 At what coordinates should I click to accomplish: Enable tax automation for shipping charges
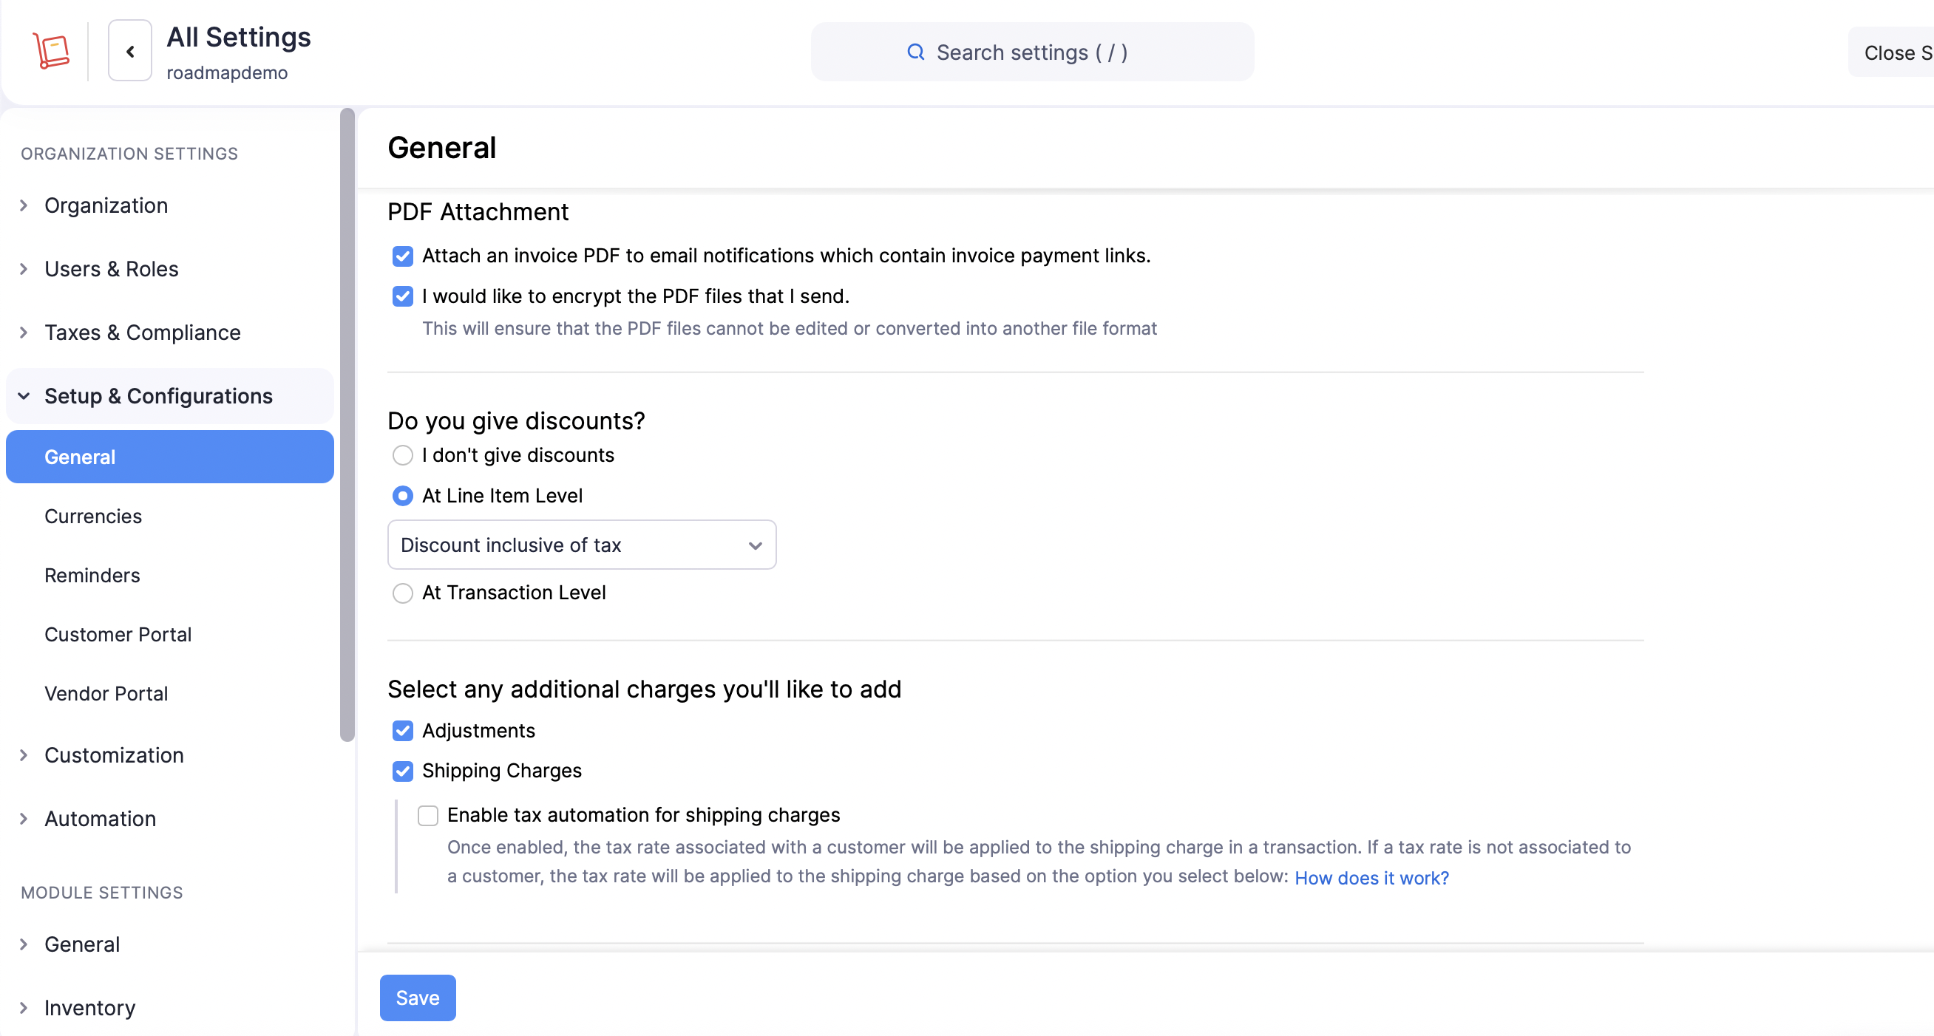pos(428,816)
